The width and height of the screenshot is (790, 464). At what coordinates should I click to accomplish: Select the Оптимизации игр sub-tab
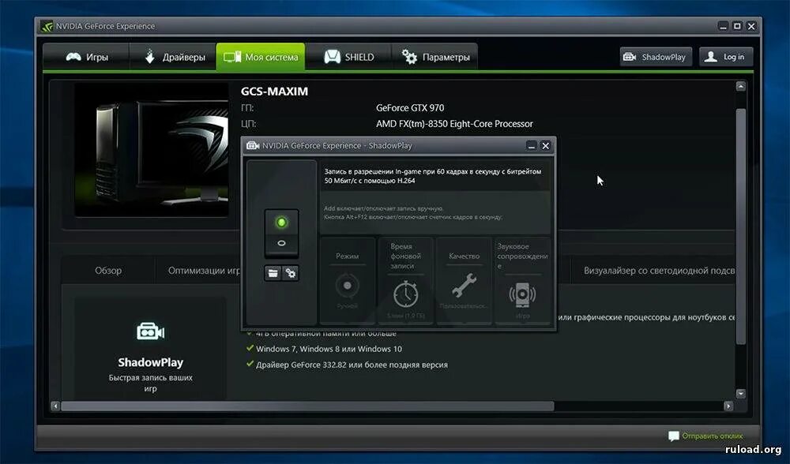click(204, 271)
